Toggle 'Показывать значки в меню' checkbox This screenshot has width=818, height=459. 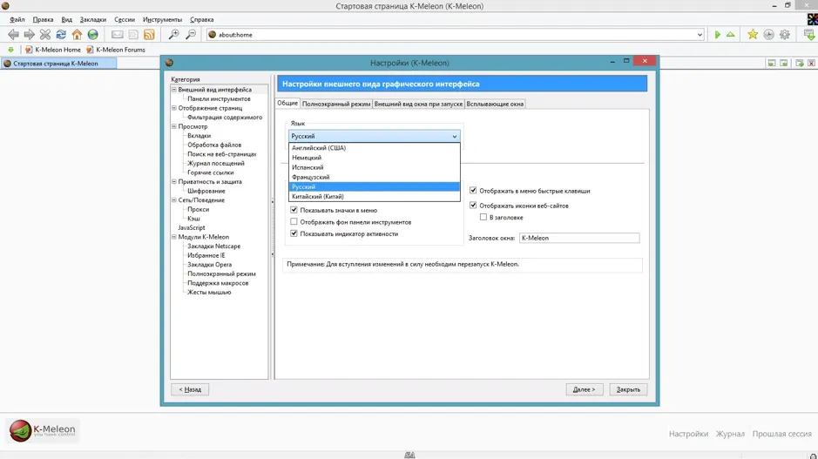tap(294, 210)
